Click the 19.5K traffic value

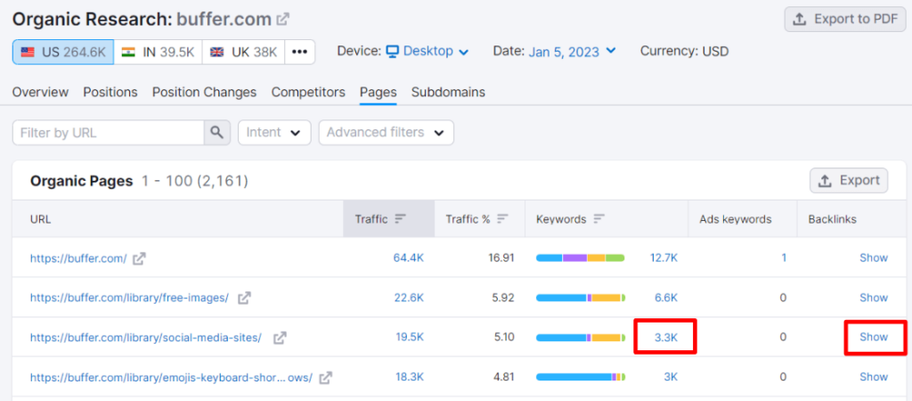(x=408, y=337)
